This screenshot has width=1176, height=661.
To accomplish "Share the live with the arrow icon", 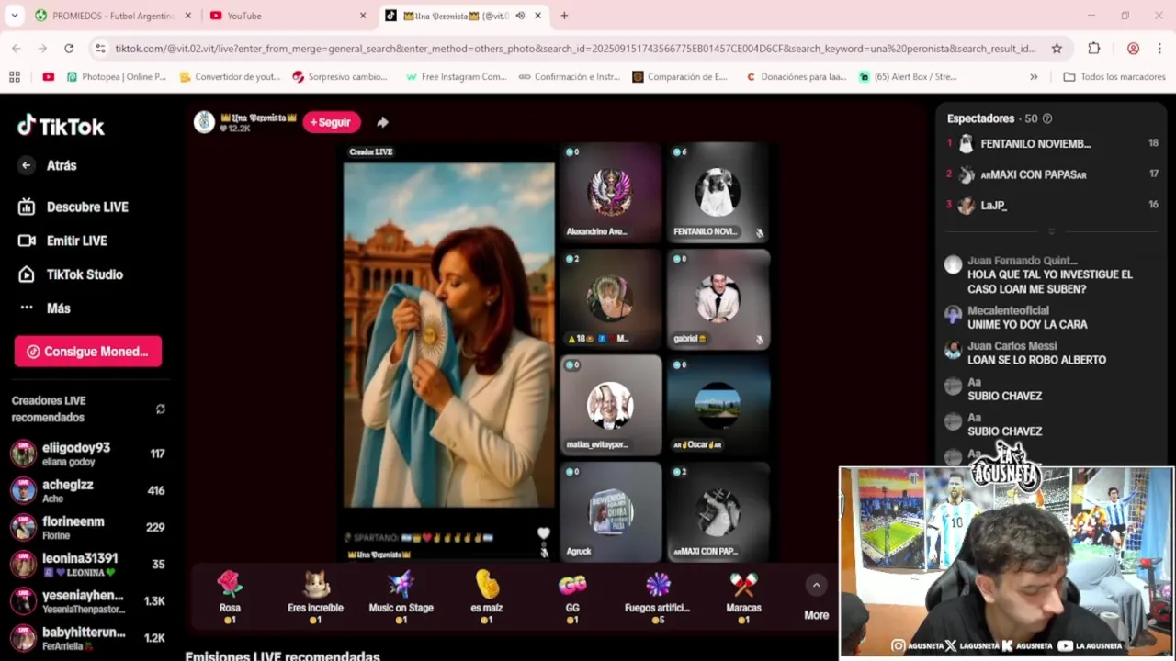I will click(x=382, y=122).
